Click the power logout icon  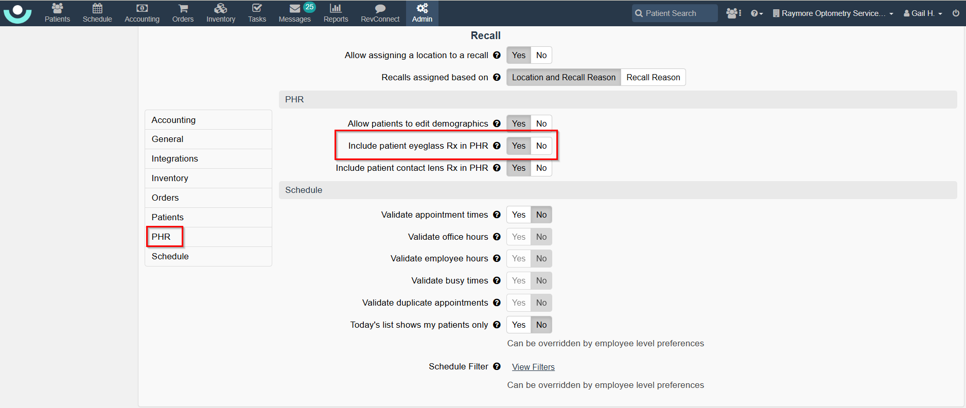point(956,13)
